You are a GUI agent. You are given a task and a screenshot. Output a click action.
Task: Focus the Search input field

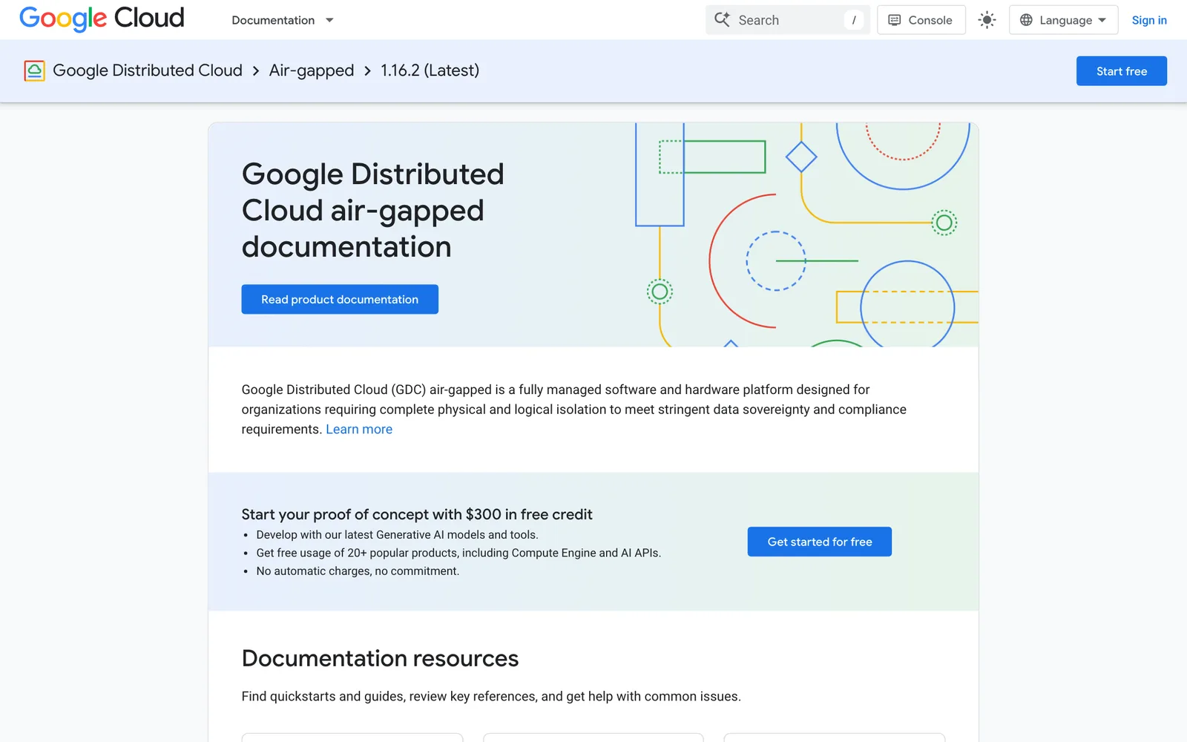coord(788,20)
